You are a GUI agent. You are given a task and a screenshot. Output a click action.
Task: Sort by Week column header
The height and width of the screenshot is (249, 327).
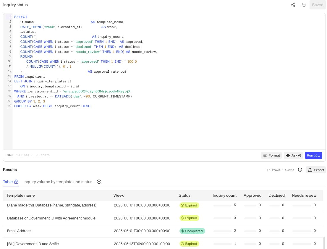(119, 196)
